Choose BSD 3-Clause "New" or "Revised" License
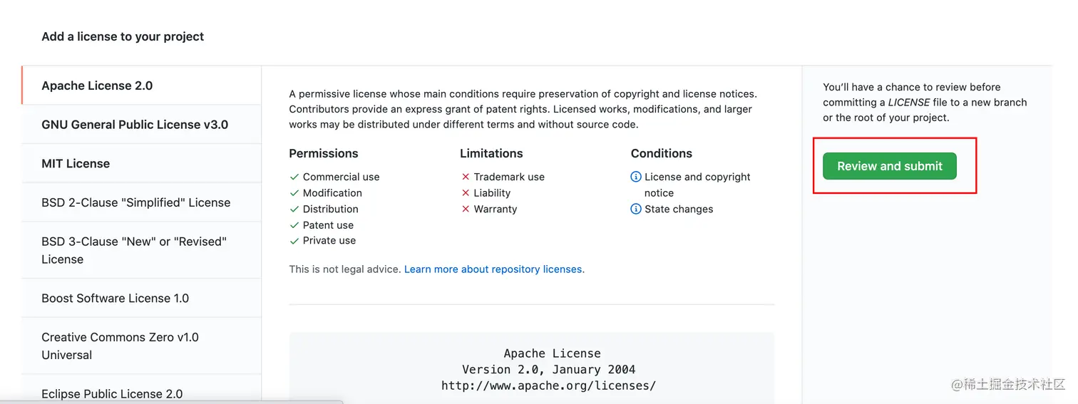This screenshot has width=1078, height=404. 141,250
